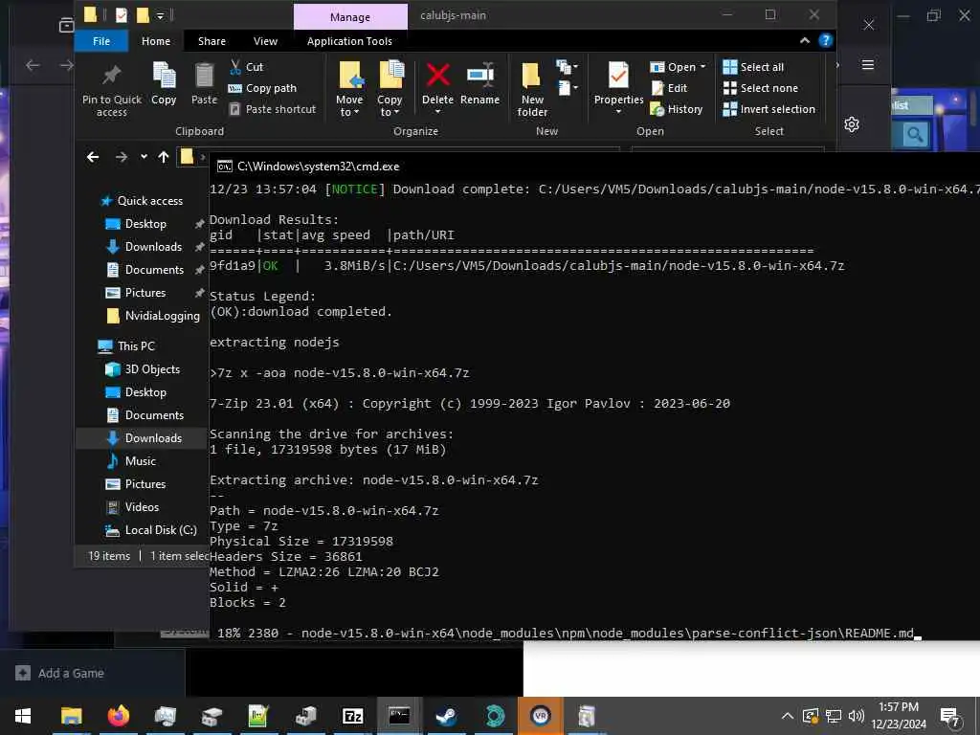Go back using Explorer's back arrow
The image size is (980, 735).
93,157
